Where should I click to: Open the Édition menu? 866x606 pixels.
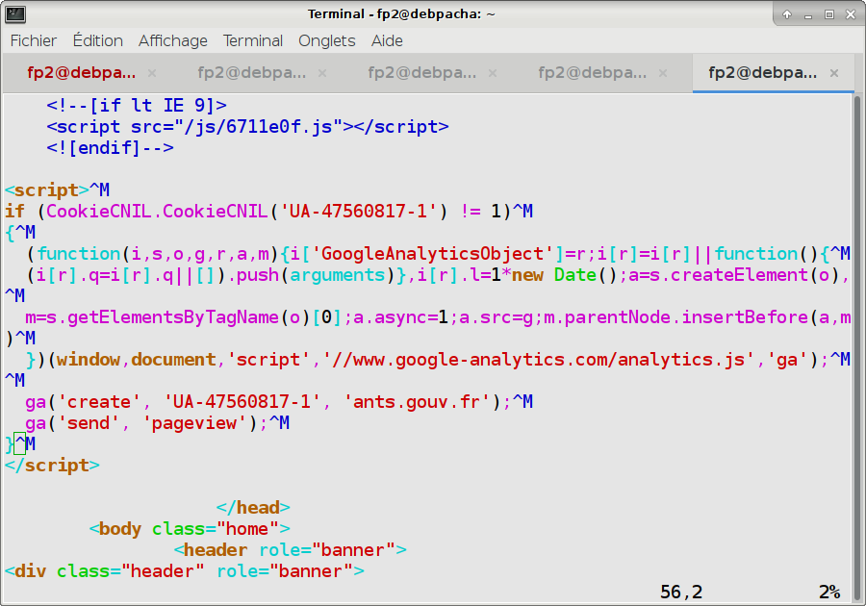[x=98, y=40]
